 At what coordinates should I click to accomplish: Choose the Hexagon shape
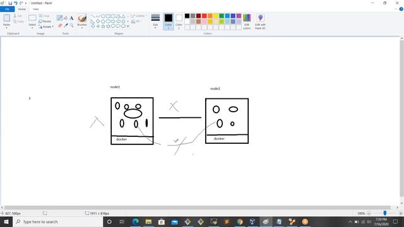point(108,21)
